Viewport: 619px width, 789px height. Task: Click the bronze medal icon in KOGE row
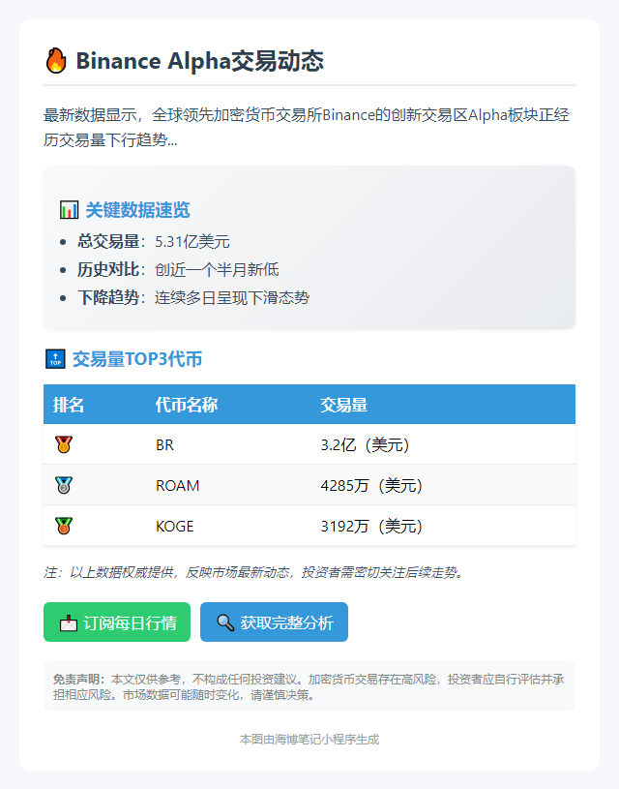point(64,526)
